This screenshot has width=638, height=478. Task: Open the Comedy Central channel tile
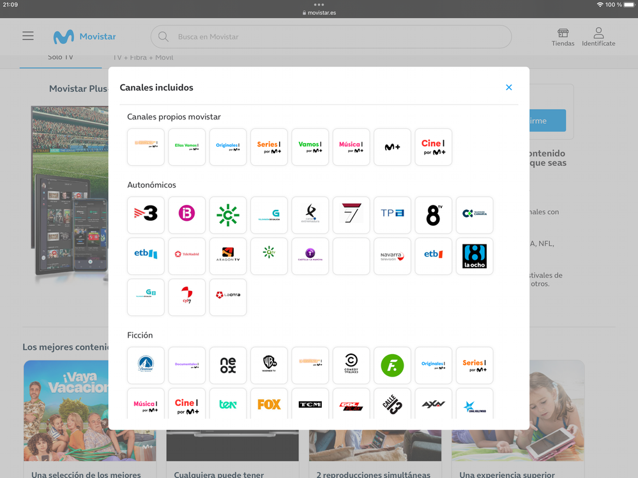point(351,365)
